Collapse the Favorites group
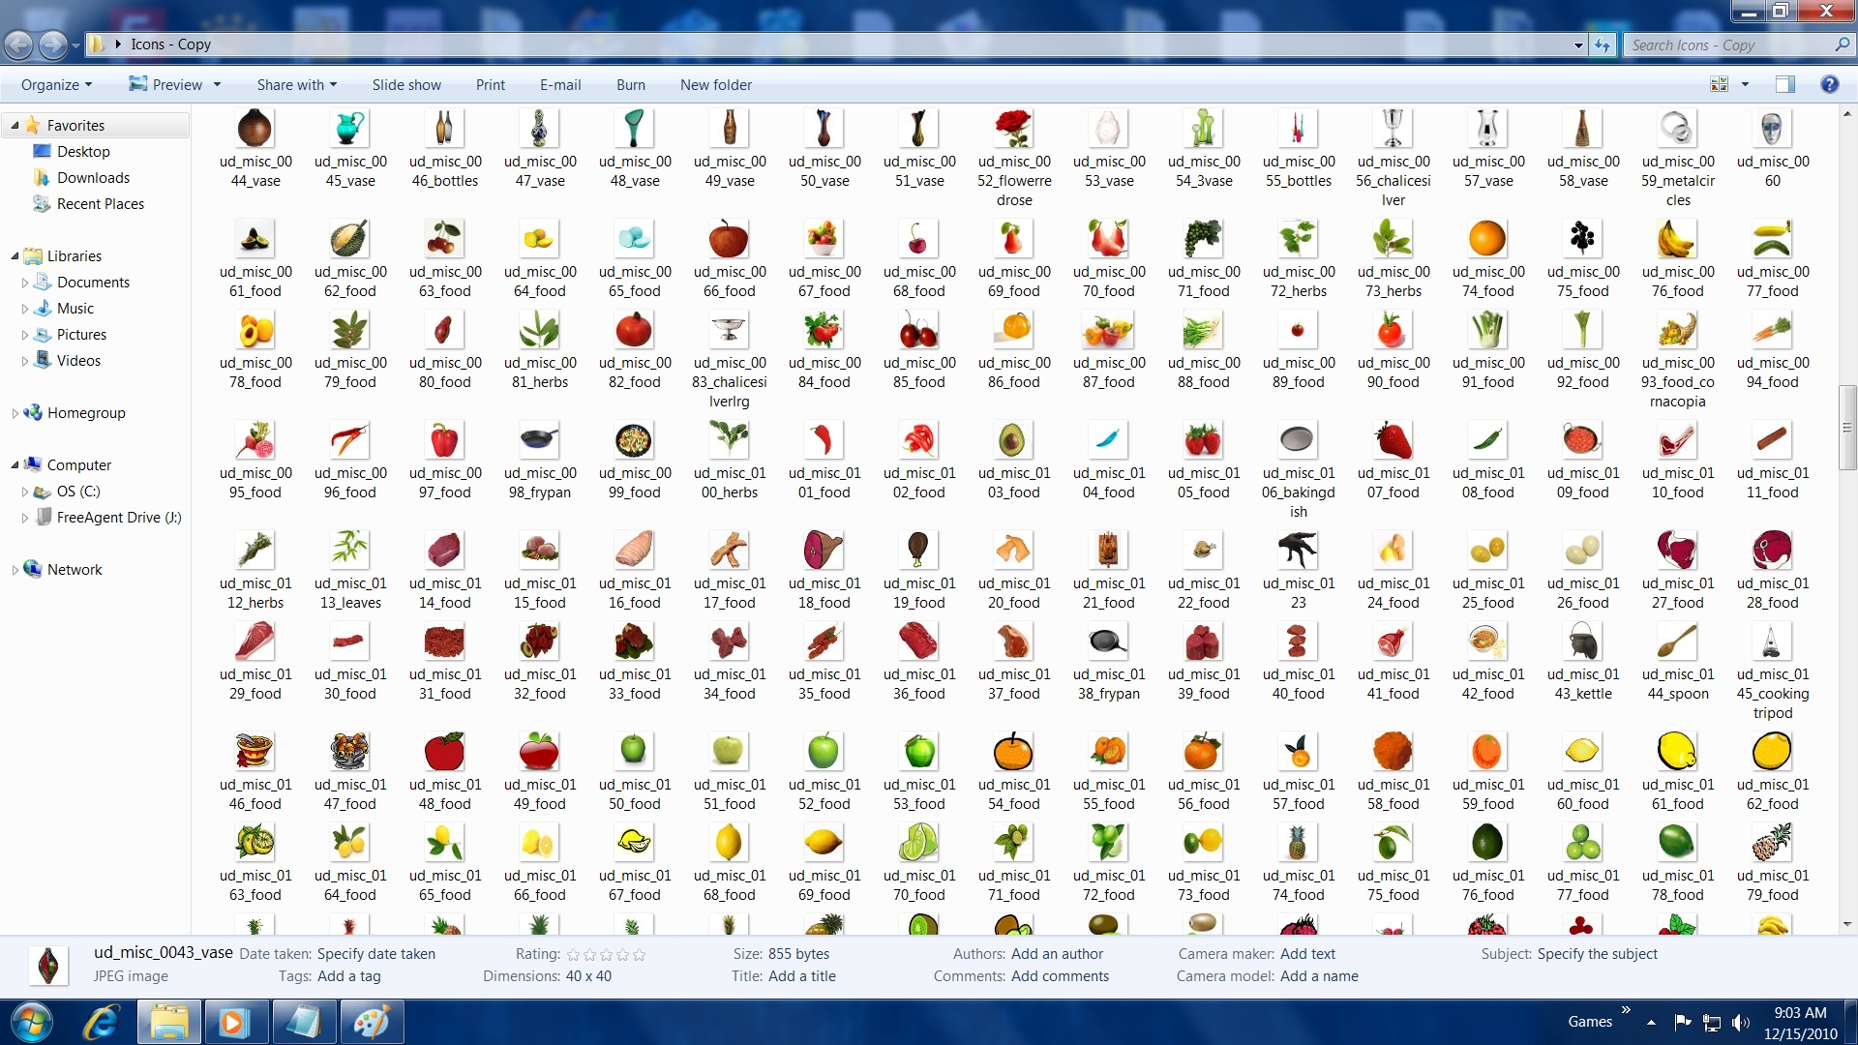1858x1045 pixels. [x=15, y=126]
